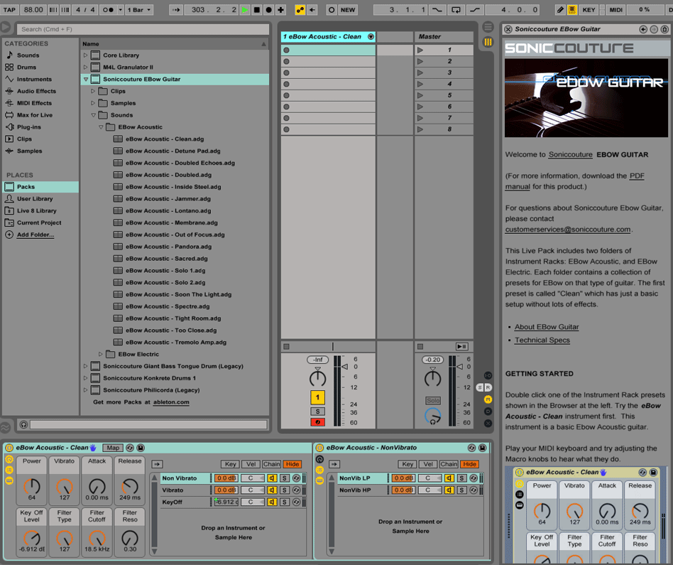Image resolution: width=673 pixels, height=565 pixels.
Task: Click the Master Solo button
Action: coord(432,400)
